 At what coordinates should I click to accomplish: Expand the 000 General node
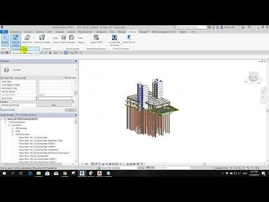tap(13, 128)
